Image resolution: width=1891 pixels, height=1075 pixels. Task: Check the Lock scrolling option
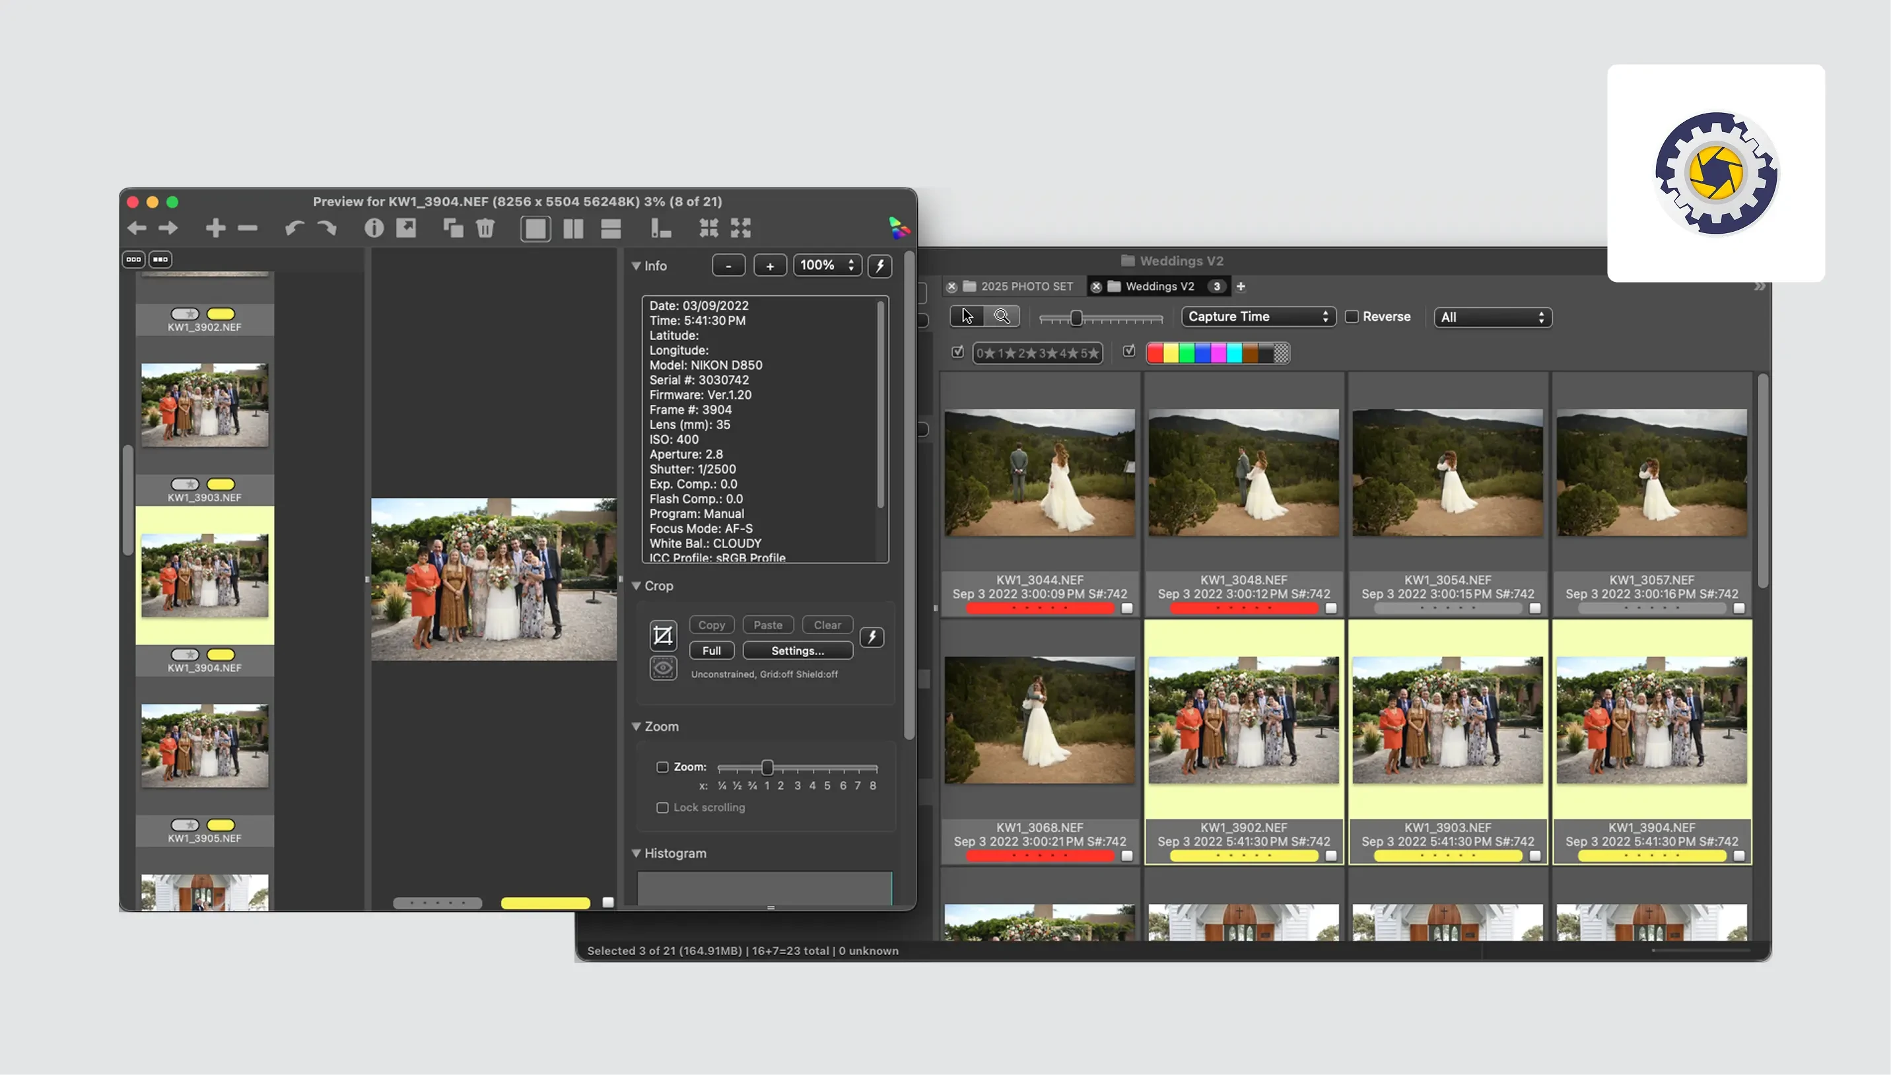pos(662,808)
